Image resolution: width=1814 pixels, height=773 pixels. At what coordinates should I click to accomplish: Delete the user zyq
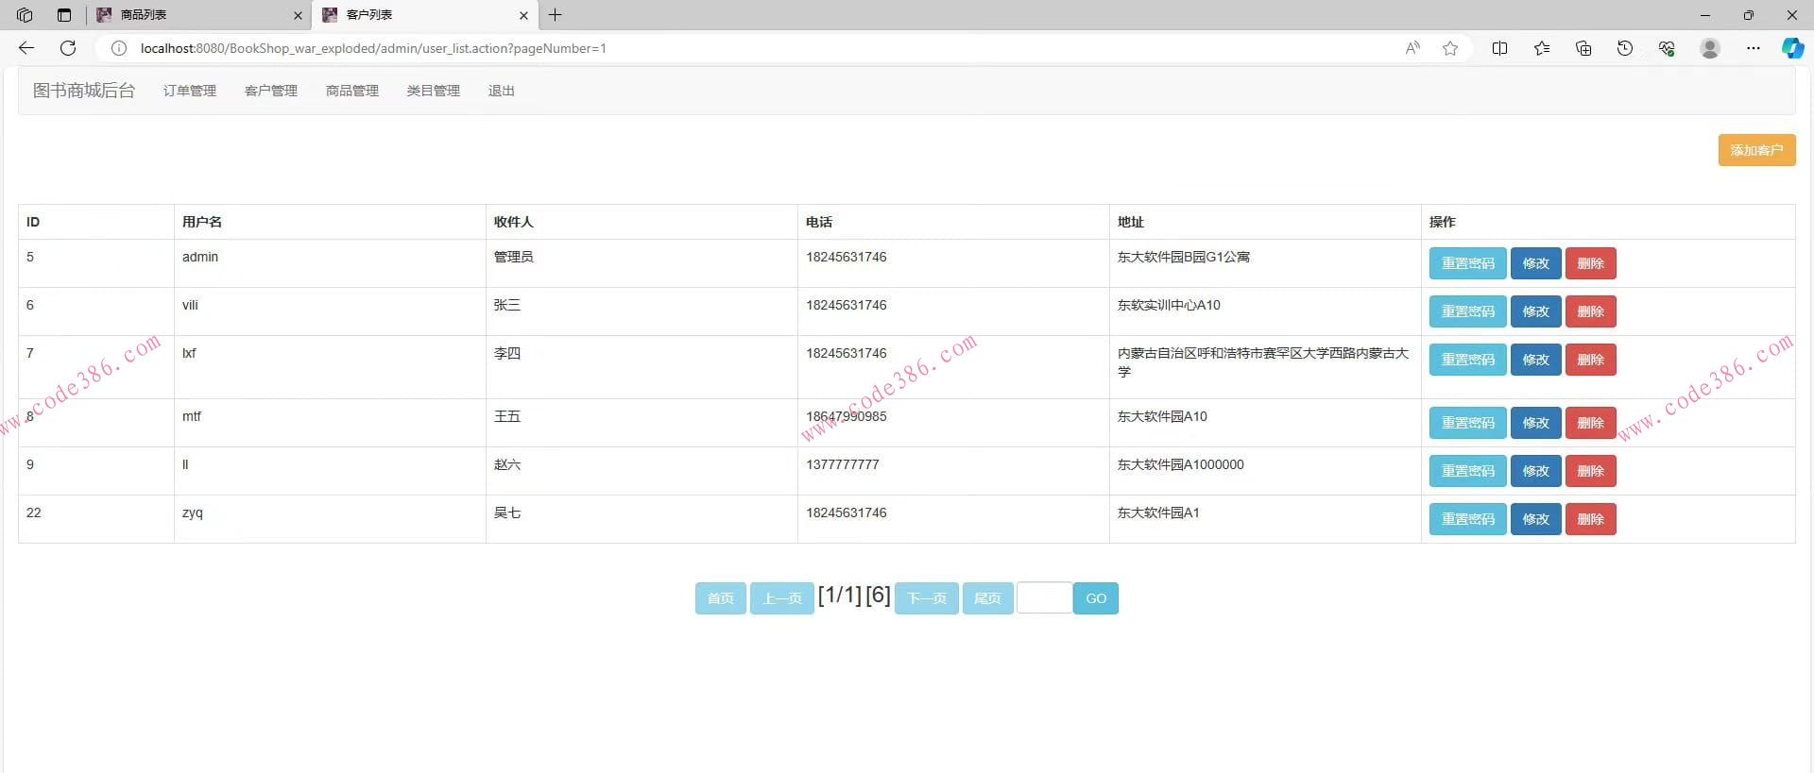coord(1590,519)
